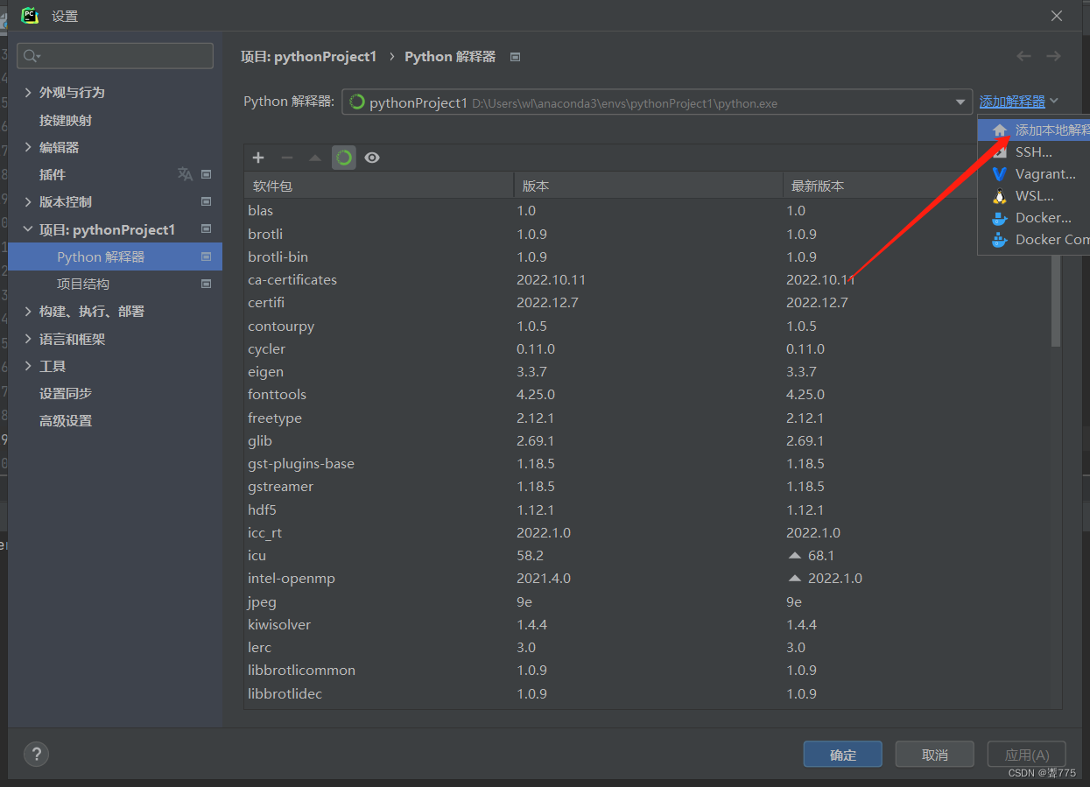The image size is (1090, 787).
Task: Toggle the eye icon to show early releases
Action: click(372, 158)
